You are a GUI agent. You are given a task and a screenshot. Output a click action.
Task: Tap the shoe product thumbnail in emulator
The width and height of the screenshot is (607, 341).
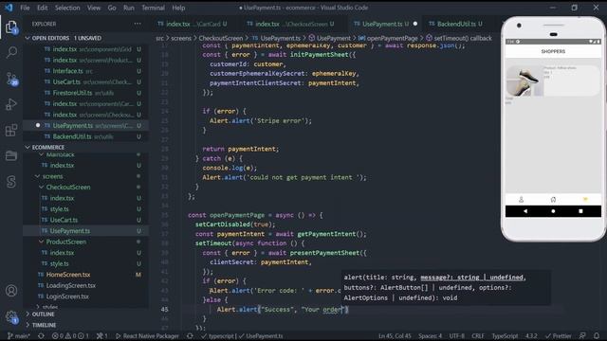point(524,81)
